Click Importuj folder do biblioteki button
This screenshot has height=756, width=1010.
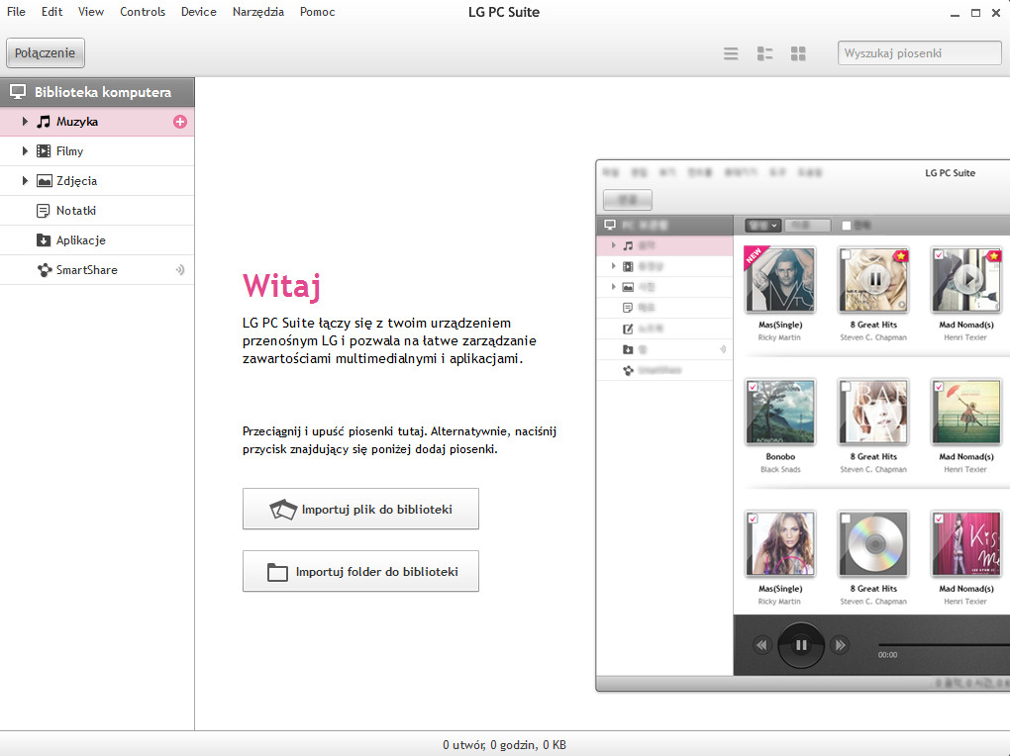point(360,571)
